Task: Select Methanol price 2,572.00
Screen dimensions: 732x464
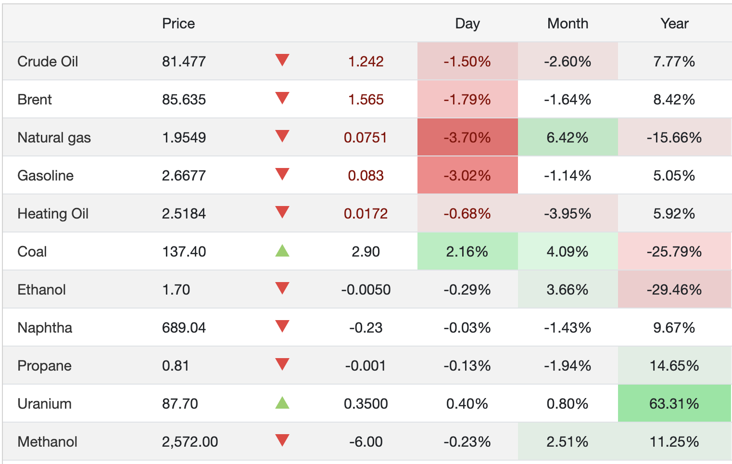Action: 190,442
